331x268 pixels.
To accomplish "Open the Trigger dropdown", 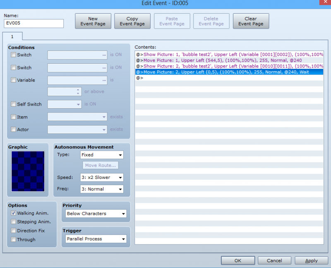I will tap(96, 239).
